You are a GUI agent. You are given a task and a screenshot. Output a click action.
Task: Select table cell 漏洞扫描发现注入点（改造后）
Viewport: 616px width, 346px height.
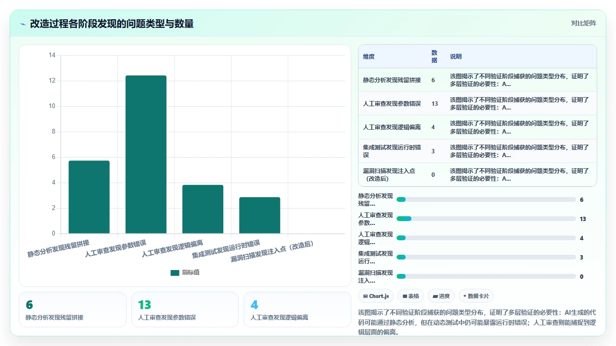click(393, 174)
